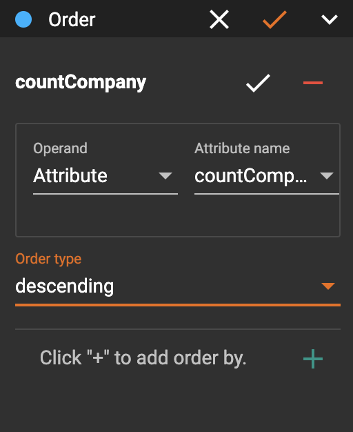Open the Operand dropdown arrow
Image resolution: width=353 pixels, height=432 pixels.
pyautogui.click(x=165, y=175)
